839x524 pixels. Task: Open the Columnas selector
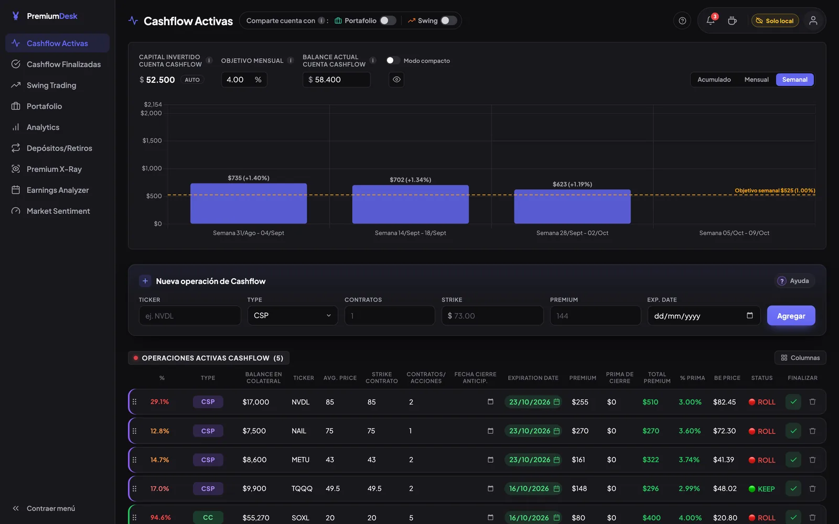[x=800, y=358]
